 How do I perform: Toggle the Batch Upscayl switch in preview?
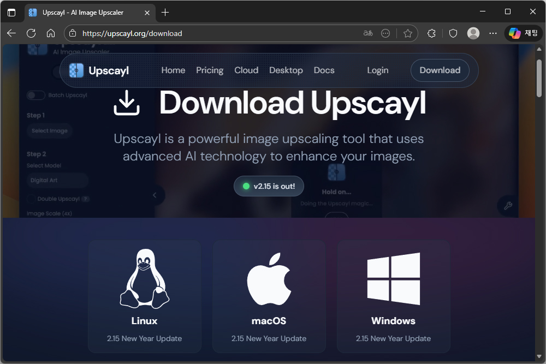pyautogui.click(x=36, y=95)
